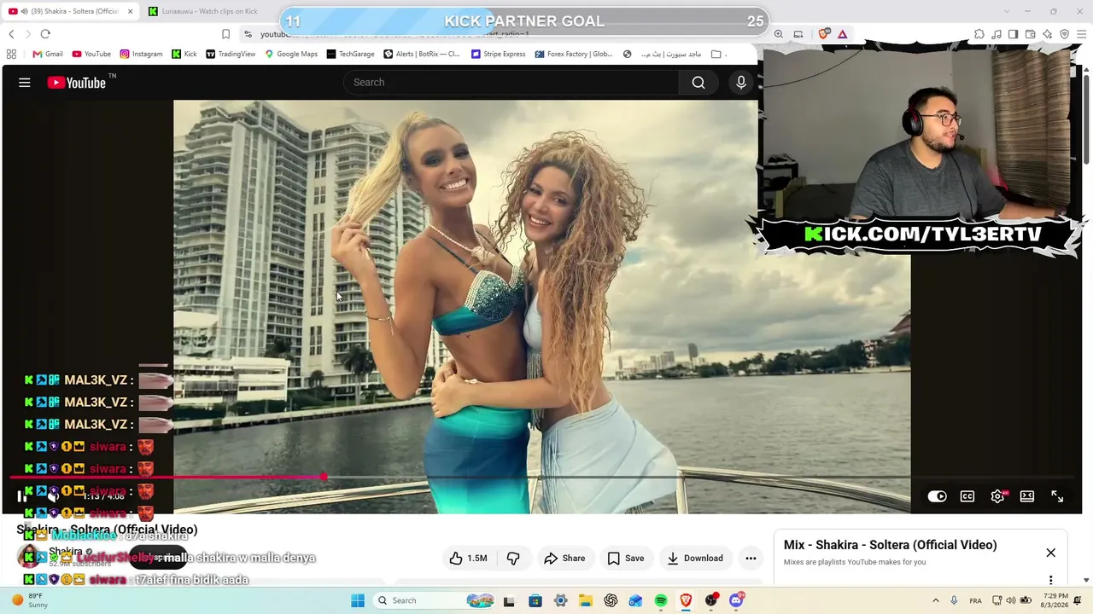
Task: Close the Mix playlist panel
Action: [1051, 553]
